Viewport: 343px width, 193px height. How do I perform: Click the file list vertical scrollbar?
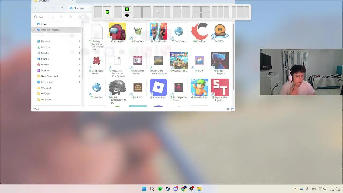[x=234, y=56]
